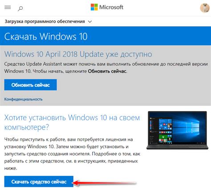
Task: Expand the chevron beside Загрузка программного обеспечения
Action: (x=90, y=22)
